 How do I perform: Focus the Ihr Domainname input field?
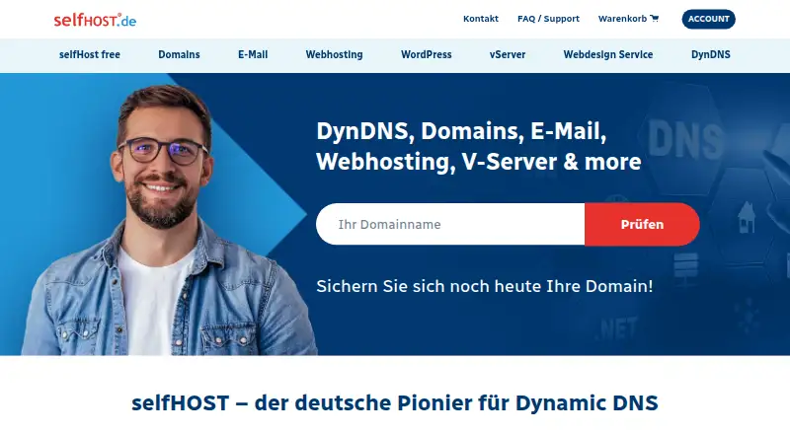[450, 224]
